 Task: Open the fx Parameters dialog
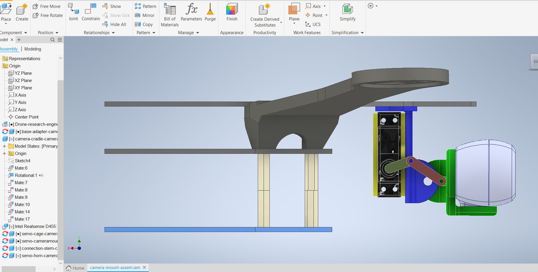191,12
